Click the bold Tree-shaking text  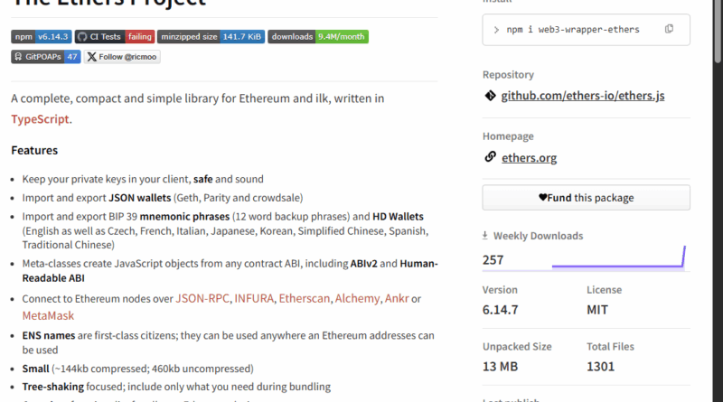tap(53, 387)
